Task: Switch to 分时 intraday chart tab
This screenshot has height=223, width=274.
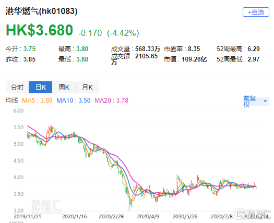Action: click(17, 87)
